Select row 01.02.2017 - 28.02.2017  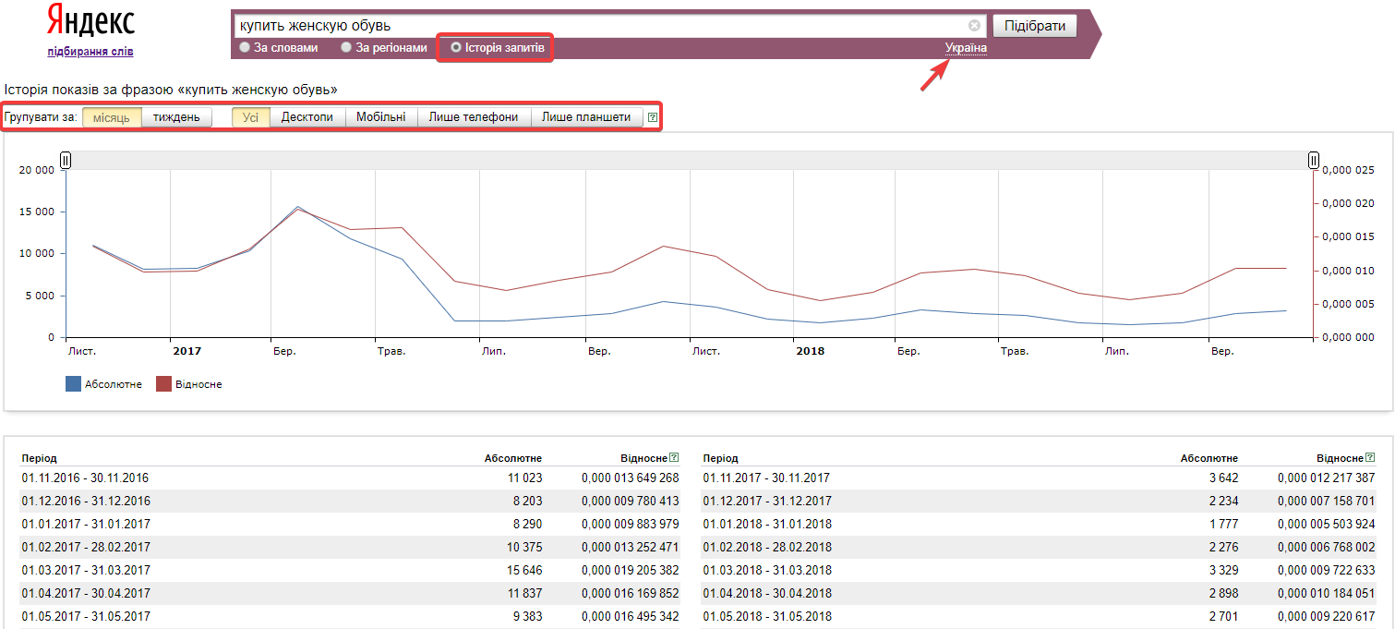350,547
